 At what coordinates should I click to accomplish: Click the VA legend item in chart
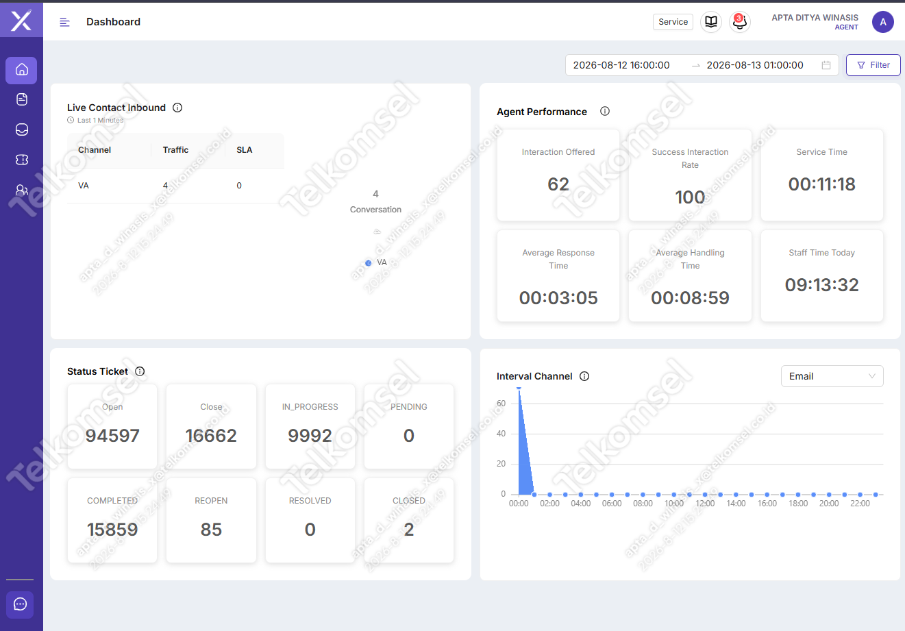(x=376, y=262)
